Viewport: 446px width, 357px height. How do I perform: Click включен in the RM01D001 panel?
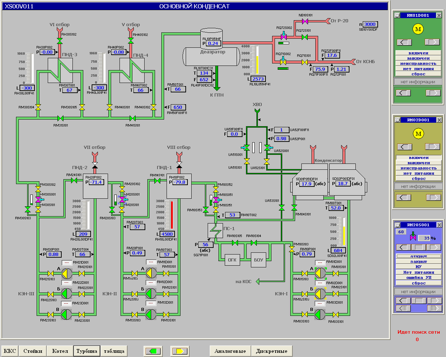pyautogui.click(x=418, y=53)
